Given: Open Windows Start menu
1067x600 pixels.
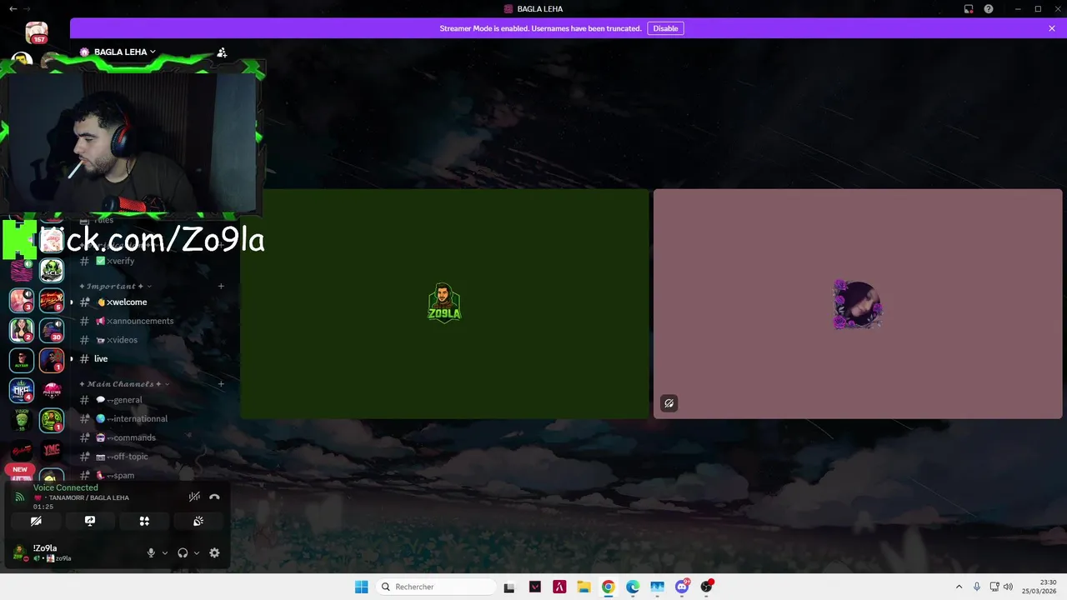Looking at the screenshot, I should [361, 587].
